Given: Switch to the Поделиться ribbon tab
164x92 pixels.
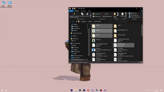Looking at the screenshot, I should coord(83,11).
